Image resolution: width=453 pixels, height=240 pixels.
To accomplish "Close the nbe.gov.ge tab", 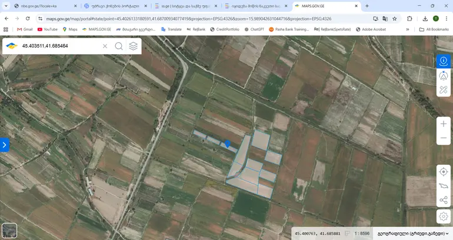I will pyautogui.click(x=75, y=6).
